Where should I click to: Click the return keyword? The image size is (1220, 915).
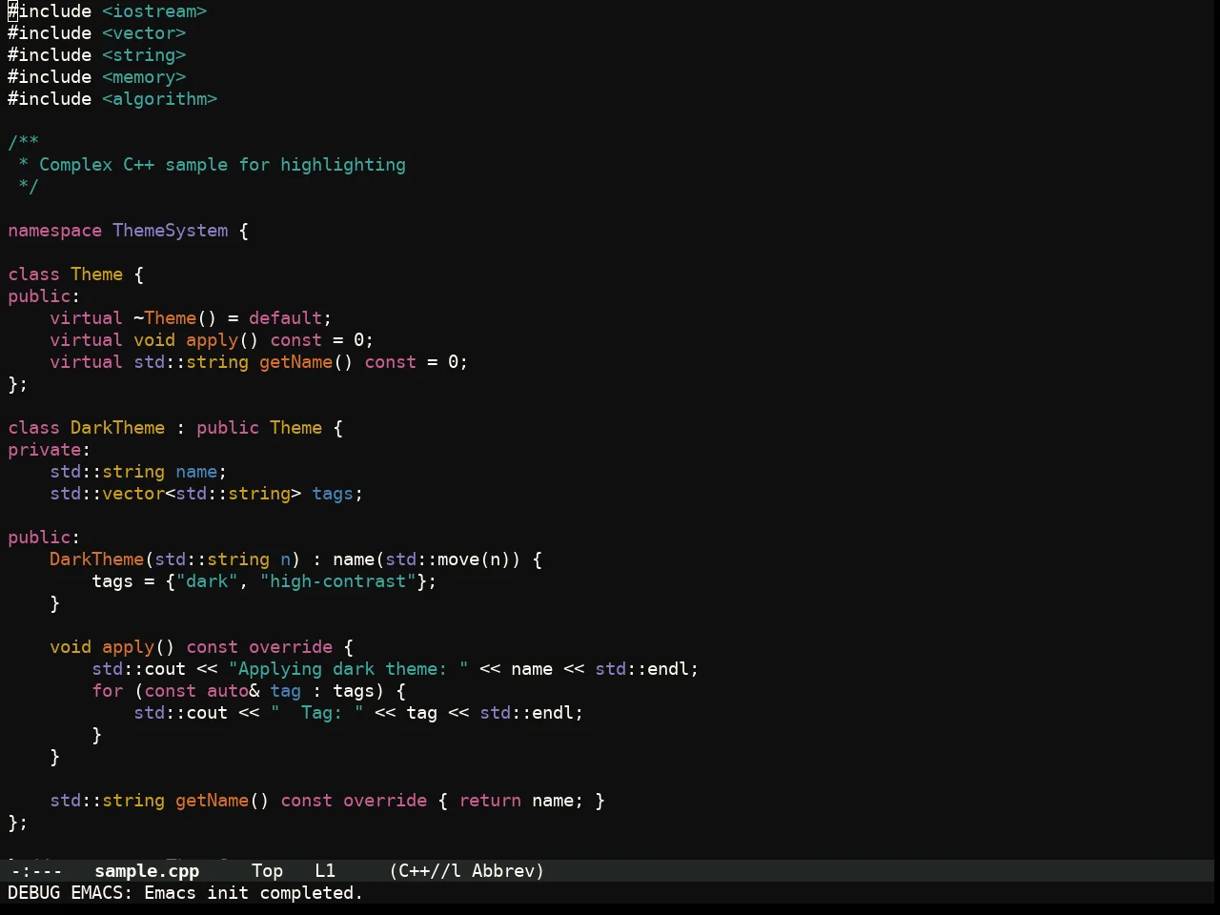(491, 801)
